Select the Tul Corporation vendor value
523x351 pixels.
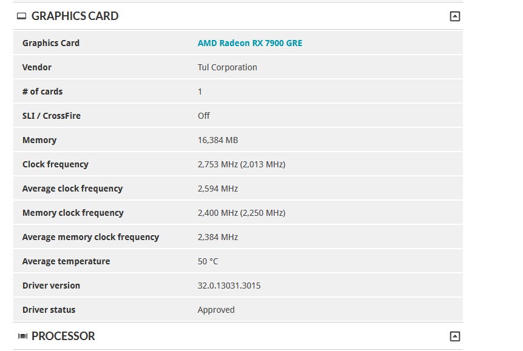[x=227, y=67]
